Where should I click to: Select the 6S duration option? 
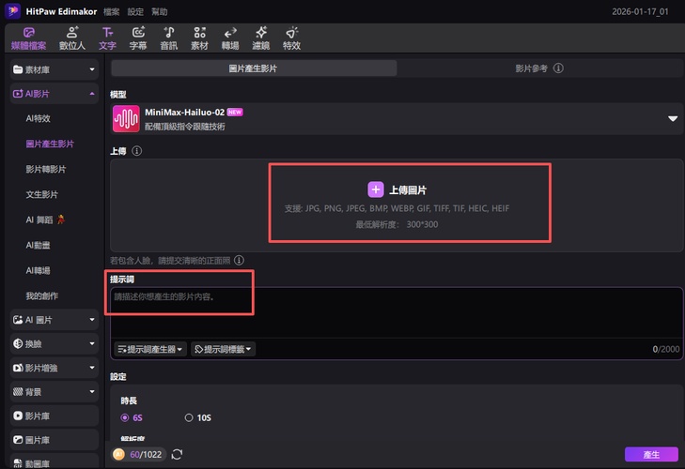coord(132,417)
